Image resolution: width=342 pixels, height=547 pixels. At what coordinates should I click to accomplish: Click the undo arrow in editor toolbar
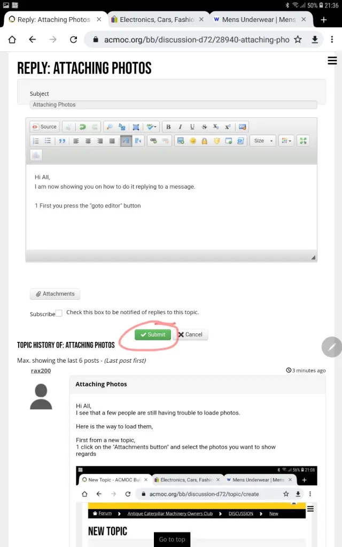(82, 127)
